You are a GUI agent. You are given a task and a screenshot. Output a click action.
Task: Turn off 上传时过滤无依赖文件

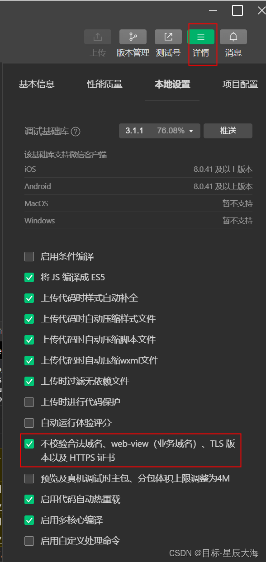pos(29,381)
